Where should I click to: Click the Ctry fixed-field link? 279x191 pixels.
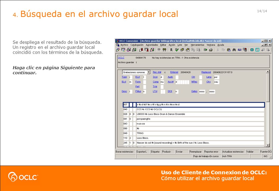[x=209, y=82]
